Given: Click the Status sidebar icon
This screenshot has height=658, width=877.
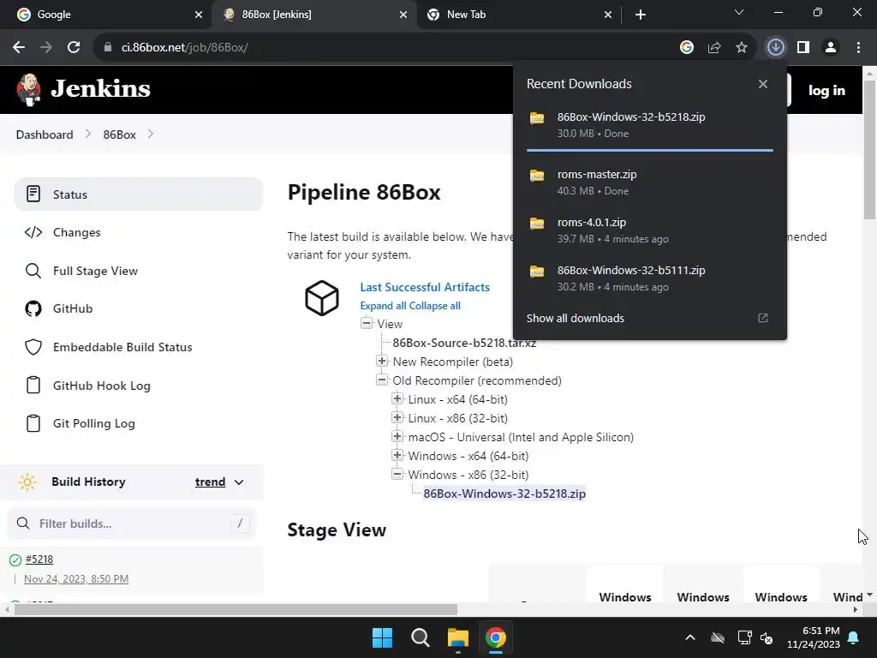Looking at the screenshot, I should pos(33,194).
